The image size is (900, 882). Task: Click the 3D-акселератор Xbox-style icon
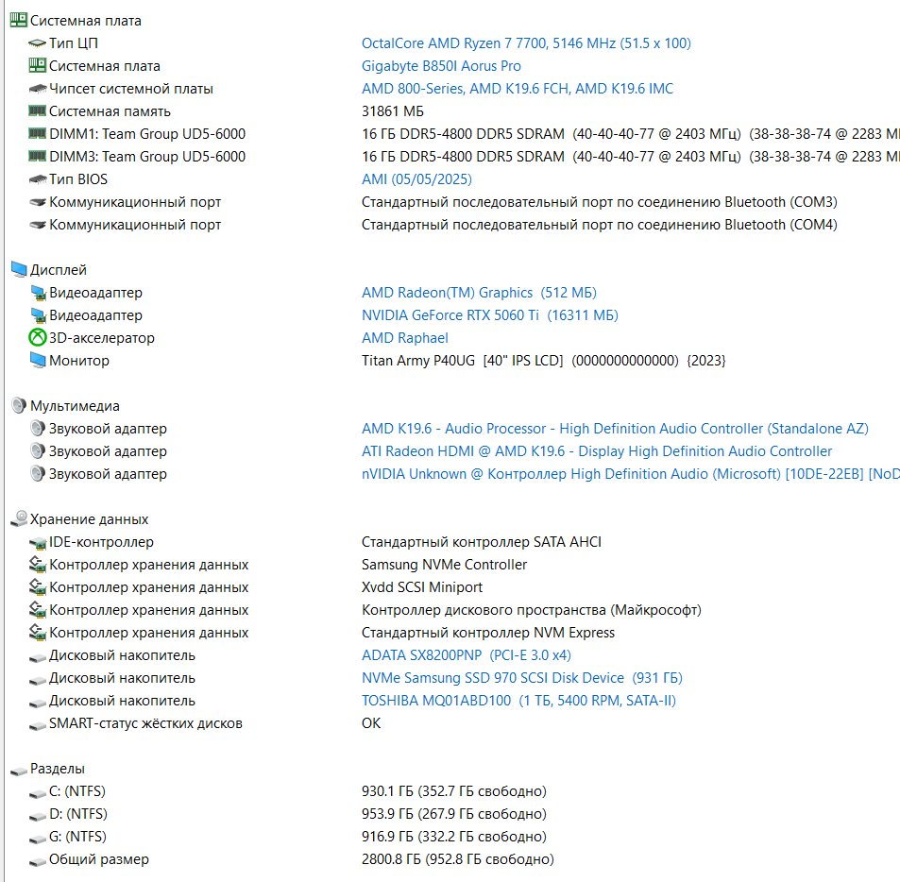[38, 337]
